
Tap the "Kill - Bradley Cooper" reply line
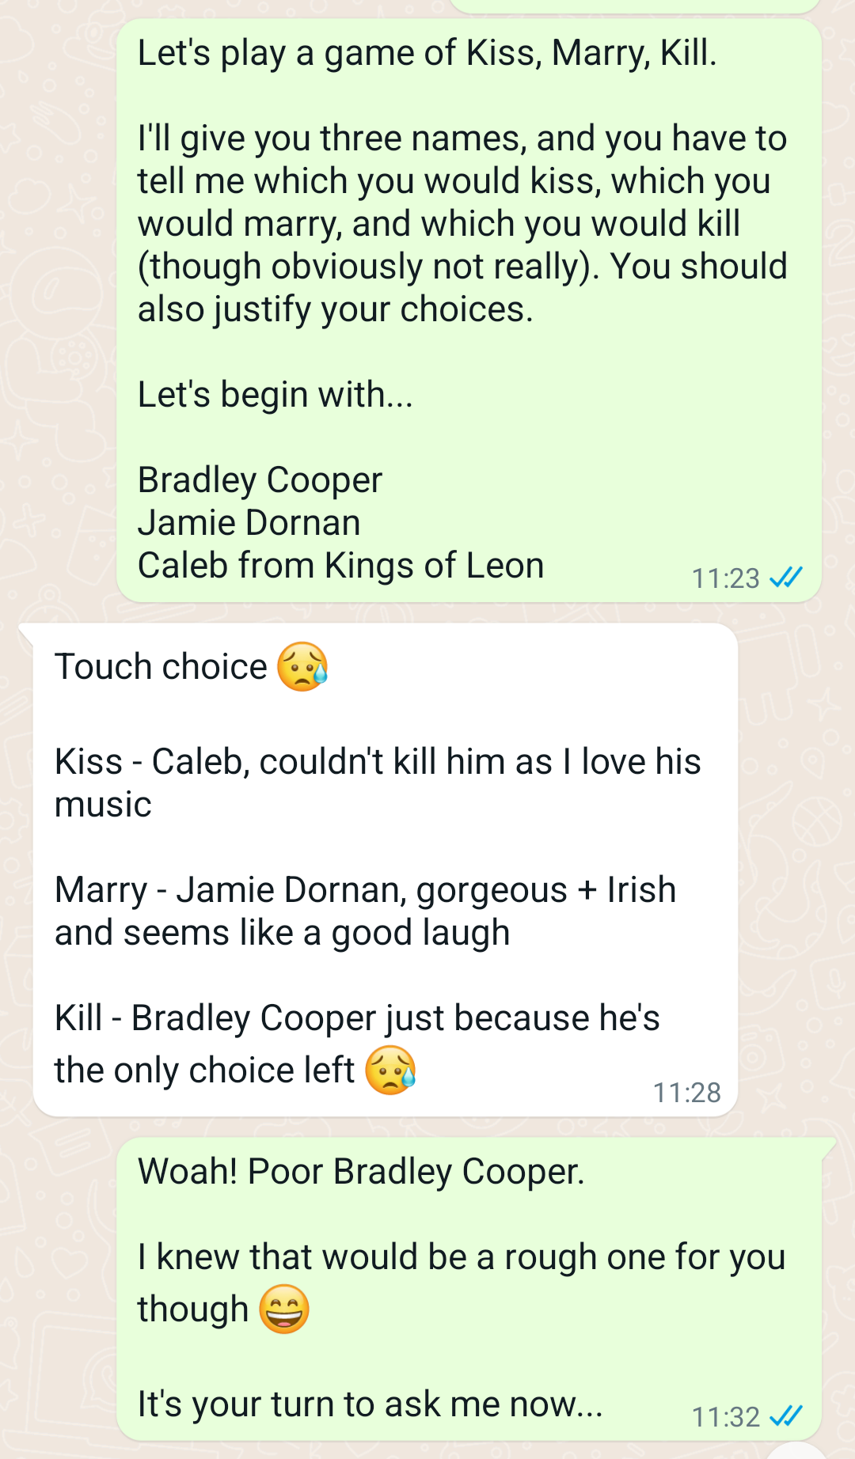pyautogui.click(x=357, y=1044)
